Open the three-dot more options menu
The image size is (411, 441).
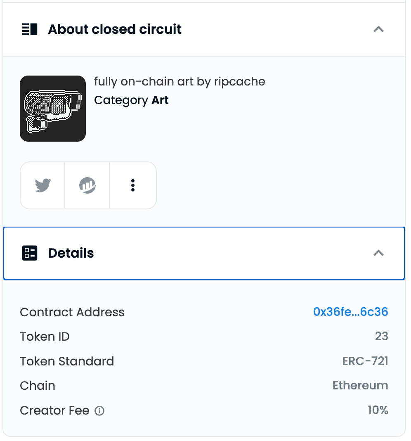[x=133, y=185]
